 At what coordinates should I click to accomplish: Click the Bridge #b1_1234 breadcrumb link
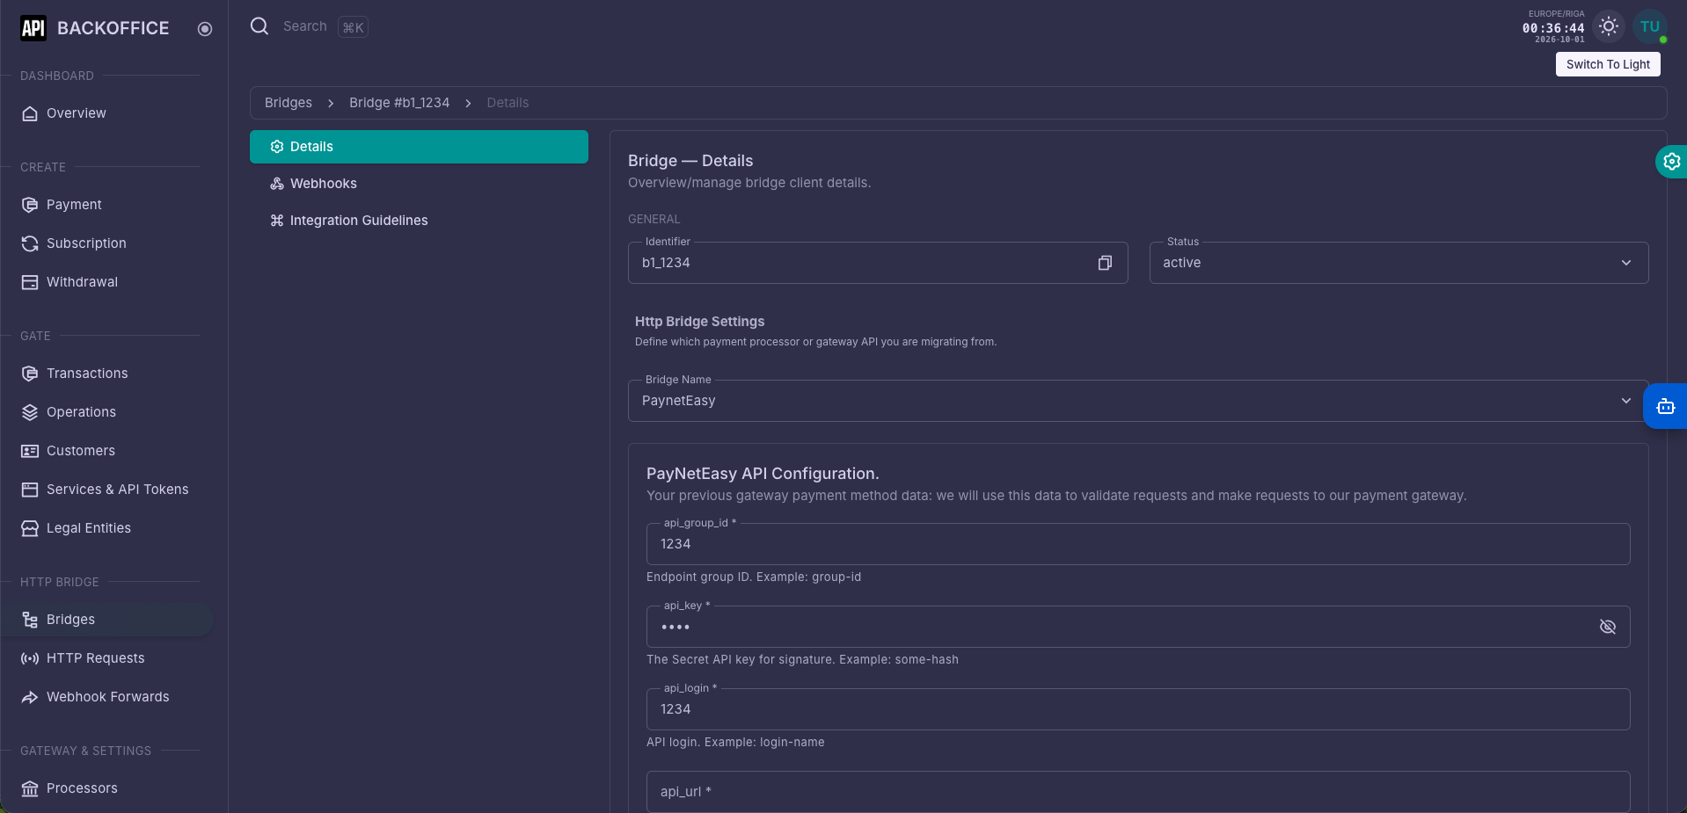coord(399,103)
